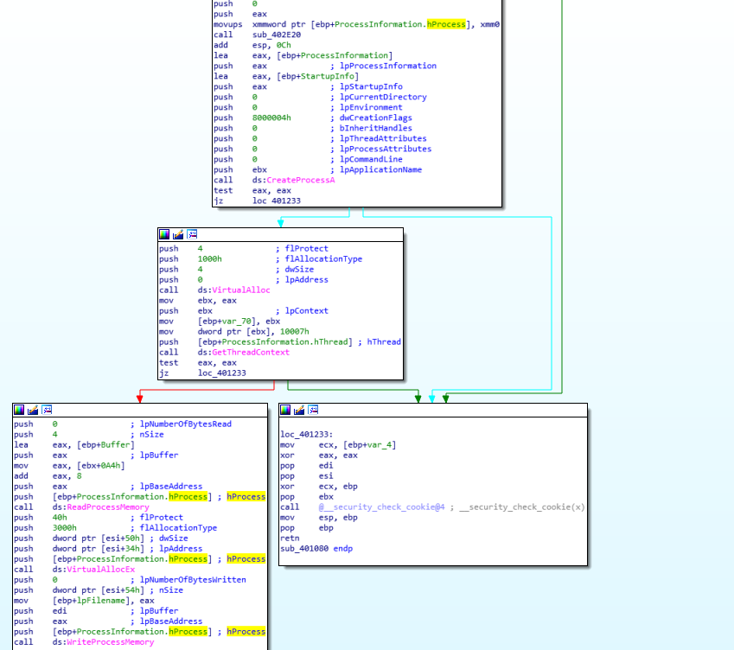Click third header icon in VirtualAlloc block
Viewport: 734px width, 650px height.
[x=192, y=234]
